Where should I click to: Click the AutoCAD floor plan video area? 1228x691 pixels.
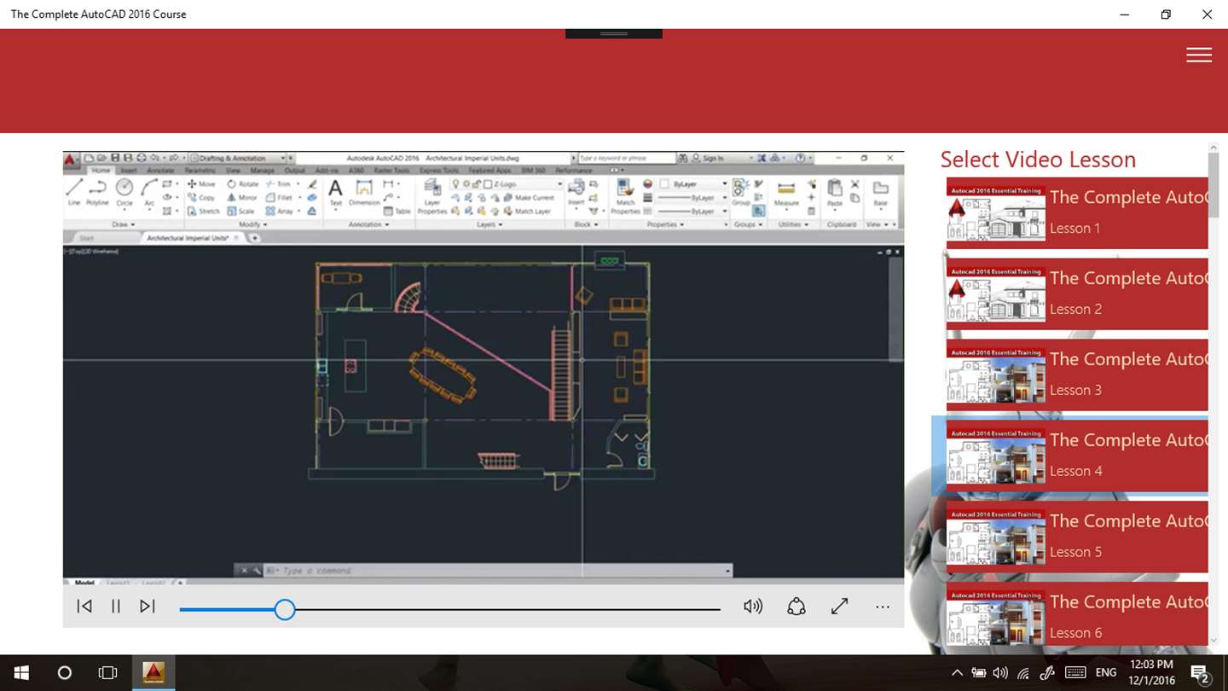[484, 368]
